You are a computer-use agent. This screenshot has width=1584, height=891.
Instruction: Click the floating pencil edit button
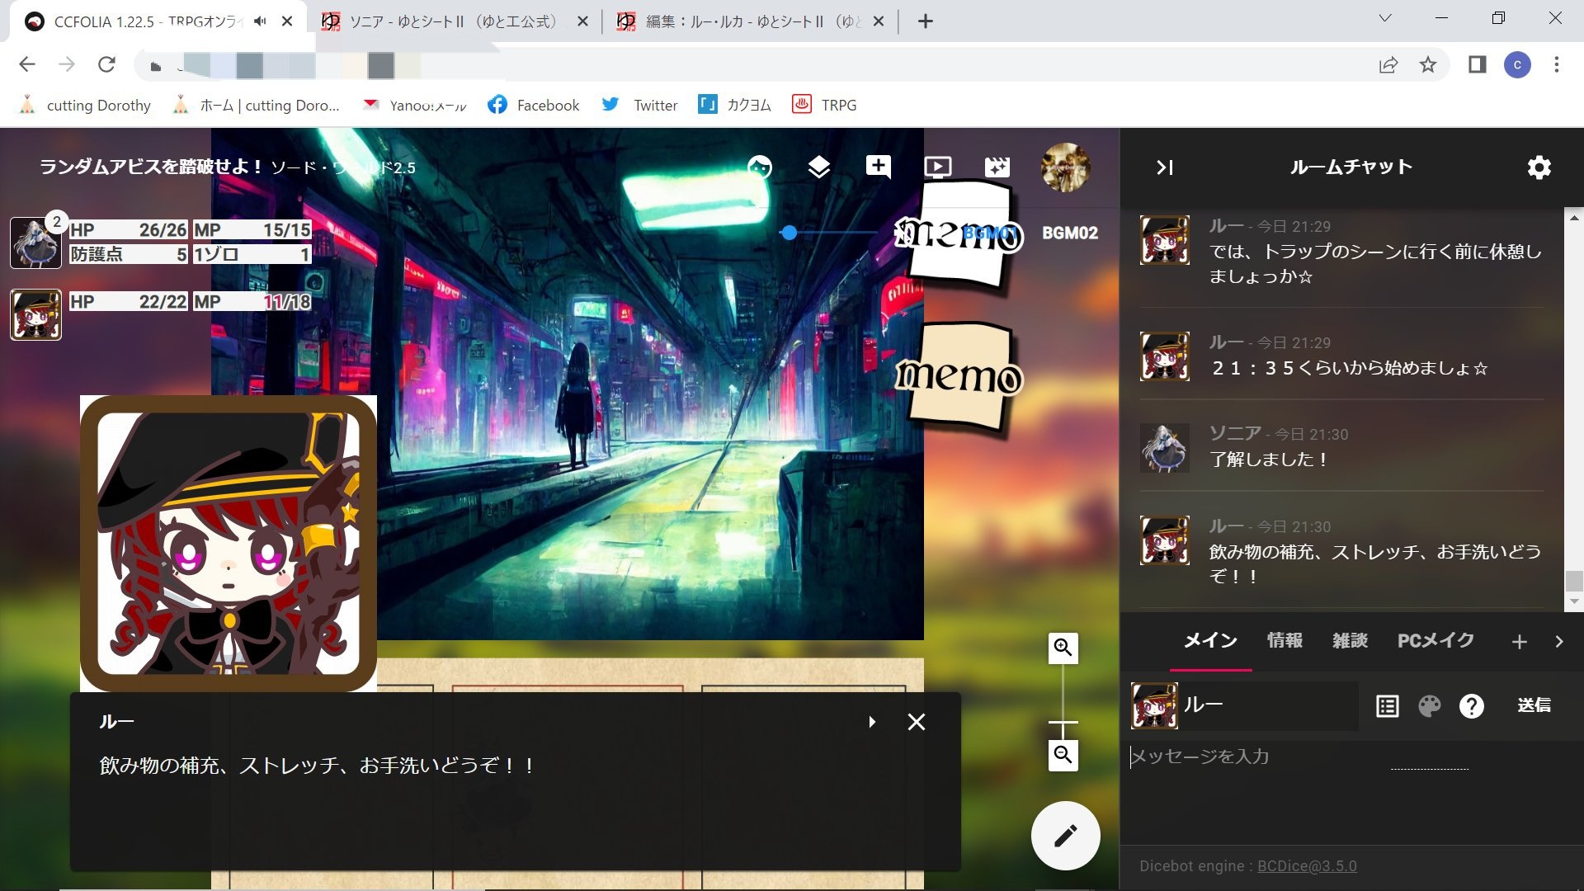(1065, 836)
